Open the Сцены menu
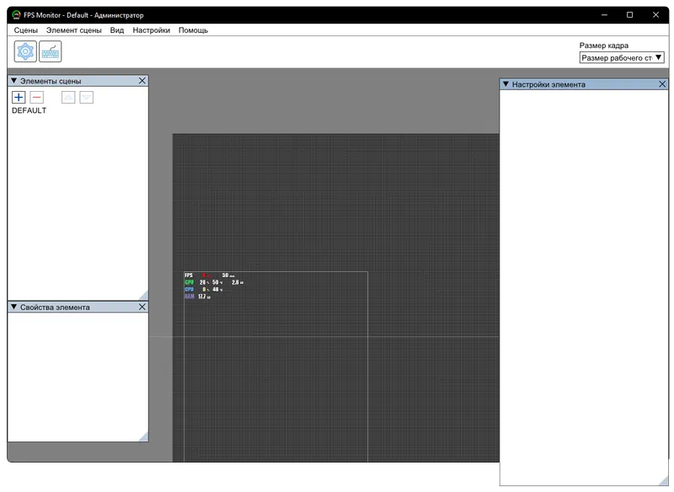This screenshot has height=492, width=674. click(26, 30)
